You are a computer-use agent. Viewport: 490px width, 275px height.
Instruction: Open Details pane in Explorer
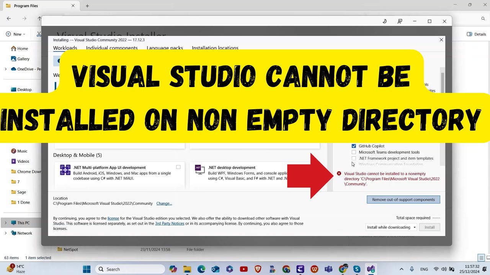point(476,34)
